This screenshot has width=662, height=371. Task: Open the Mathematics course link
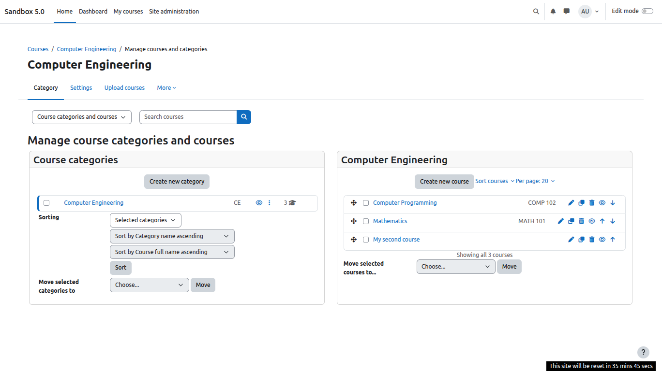pyautogui.click(x=390, y=221)
